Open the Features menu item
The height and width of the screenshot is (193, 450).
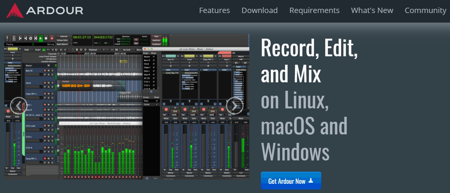tap(214, 10)
